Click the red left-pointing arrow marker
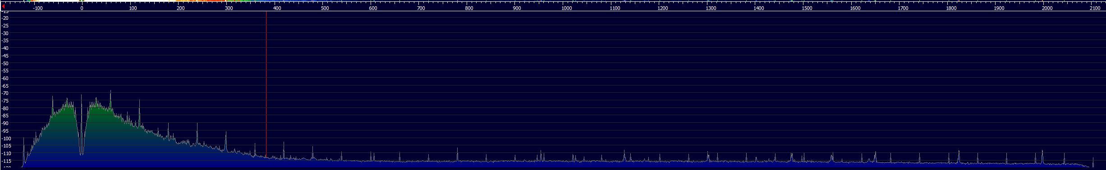1106x170 pixels. coord(4,6)
